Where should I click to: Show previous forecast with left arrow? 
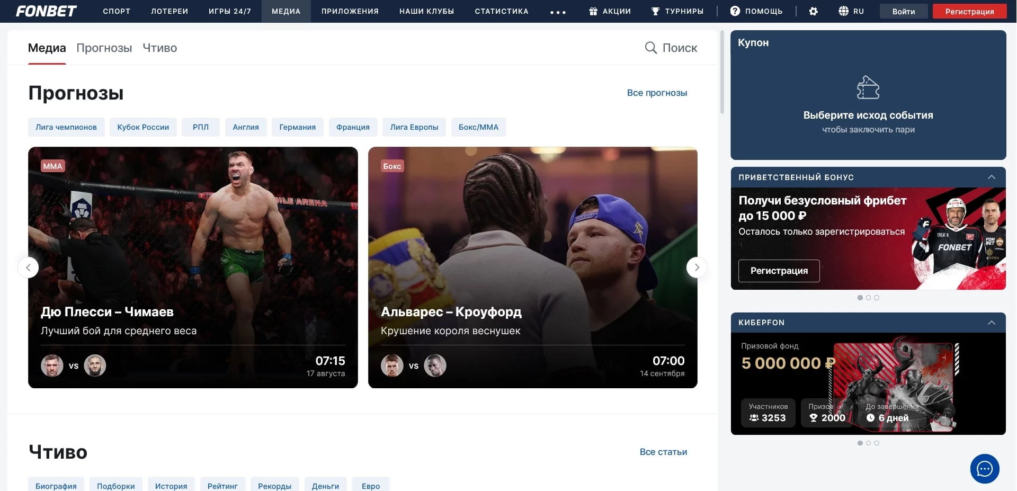[29, 267]
